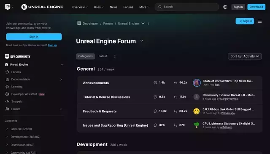This screenshot has height=154, width=270.
Task: Click the Unreal Engine sidebar logo icon
Action: click(x=7, y=64)
